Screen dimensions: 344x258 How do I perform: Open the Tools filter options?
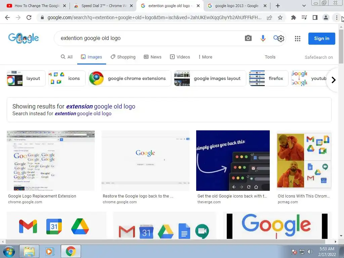270,57
